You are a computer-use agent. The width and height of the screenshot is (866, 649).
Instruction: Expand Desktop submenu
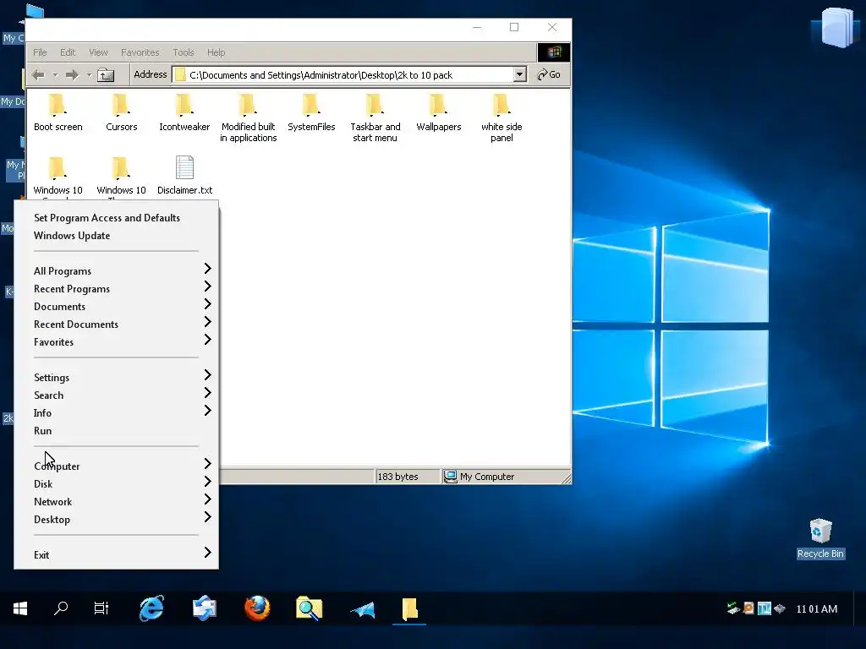[x=116, y=520]
